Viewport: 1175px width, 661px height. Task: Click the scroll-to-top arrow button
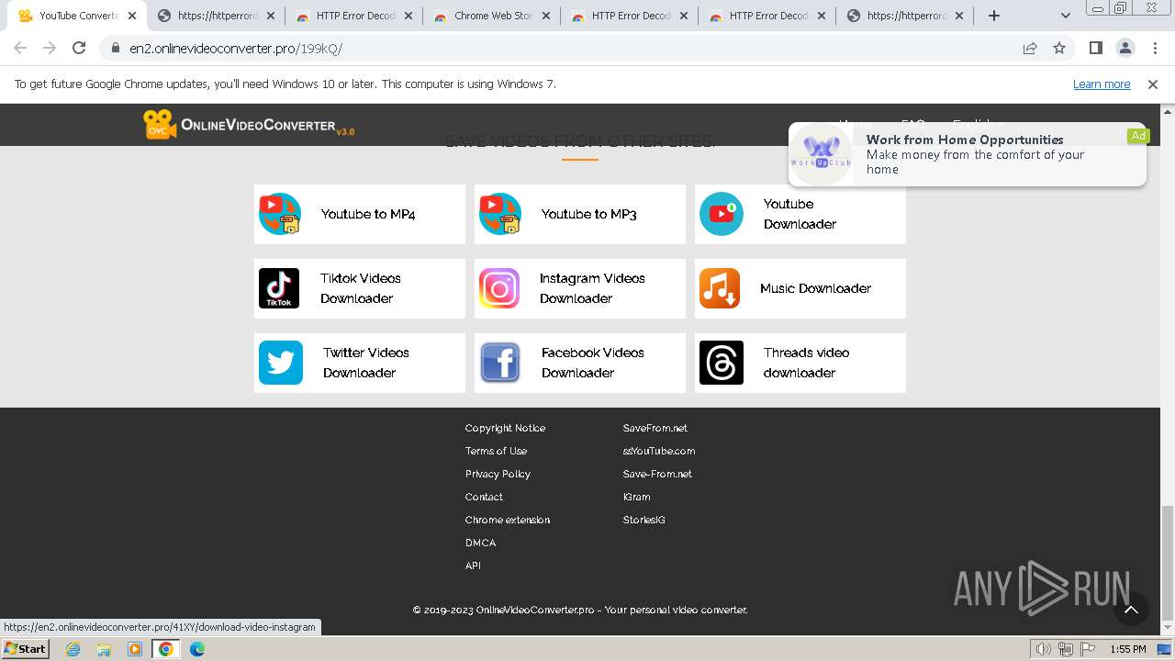click(1131, 609)
